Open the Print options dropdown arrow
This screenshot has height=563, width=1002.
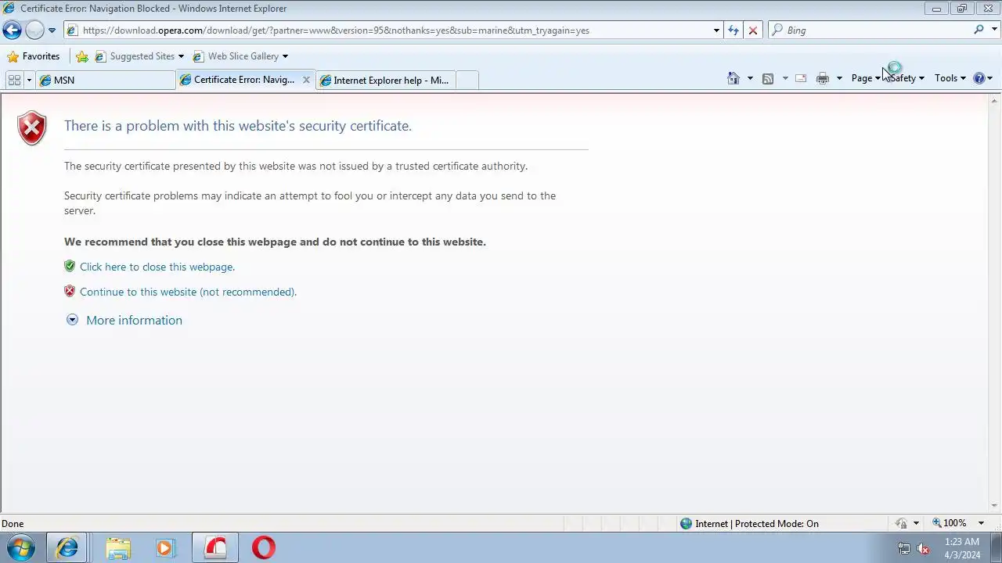click(x=839, y=78)
